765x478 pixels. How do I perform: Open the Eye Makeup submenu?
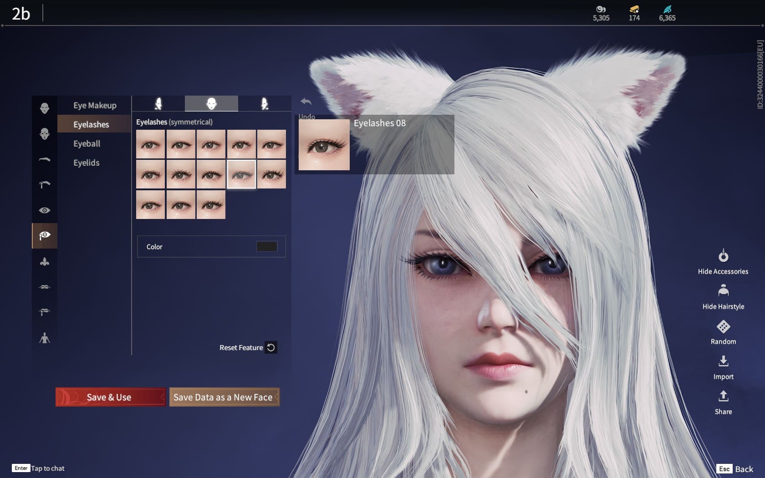point(95,105)
